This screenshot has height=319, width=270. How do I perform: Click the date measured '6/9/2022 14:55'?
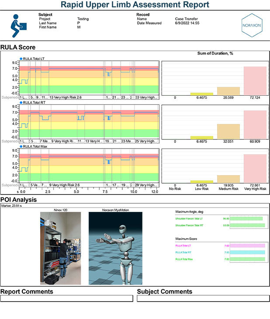187,23
